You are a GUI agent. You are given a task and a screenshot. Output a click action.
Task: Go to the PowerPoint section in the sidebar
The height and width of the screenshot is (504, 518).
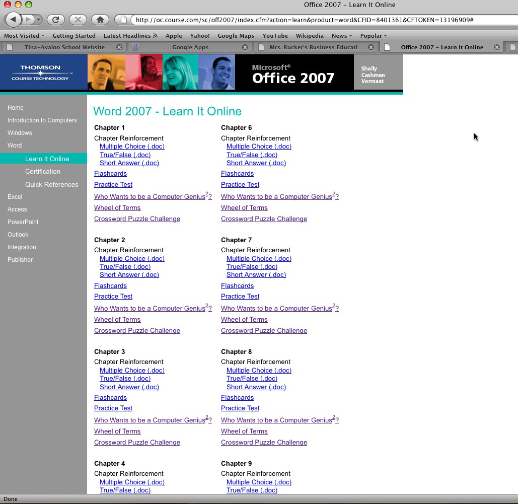click(x=23, y=222)
